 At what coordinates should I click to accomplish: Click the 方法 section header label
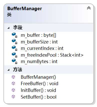pyautogui.click(x=17, y=70)
